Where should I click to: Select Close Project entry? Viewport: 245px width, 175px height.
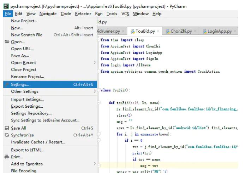tap(50, 69)
